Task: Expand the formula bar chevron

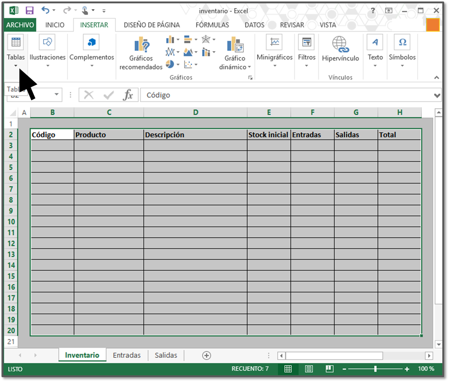Action: [x=437, y=95]
